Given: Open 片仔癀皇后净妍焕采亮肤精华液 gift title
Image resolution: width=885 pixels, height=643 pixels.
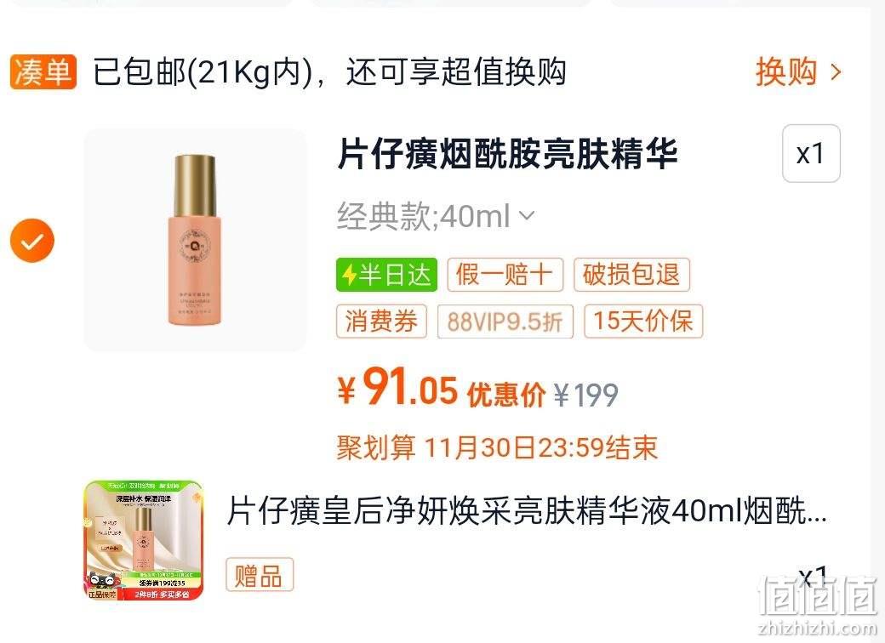Looking at the screenshot, I should click(527, 511).
